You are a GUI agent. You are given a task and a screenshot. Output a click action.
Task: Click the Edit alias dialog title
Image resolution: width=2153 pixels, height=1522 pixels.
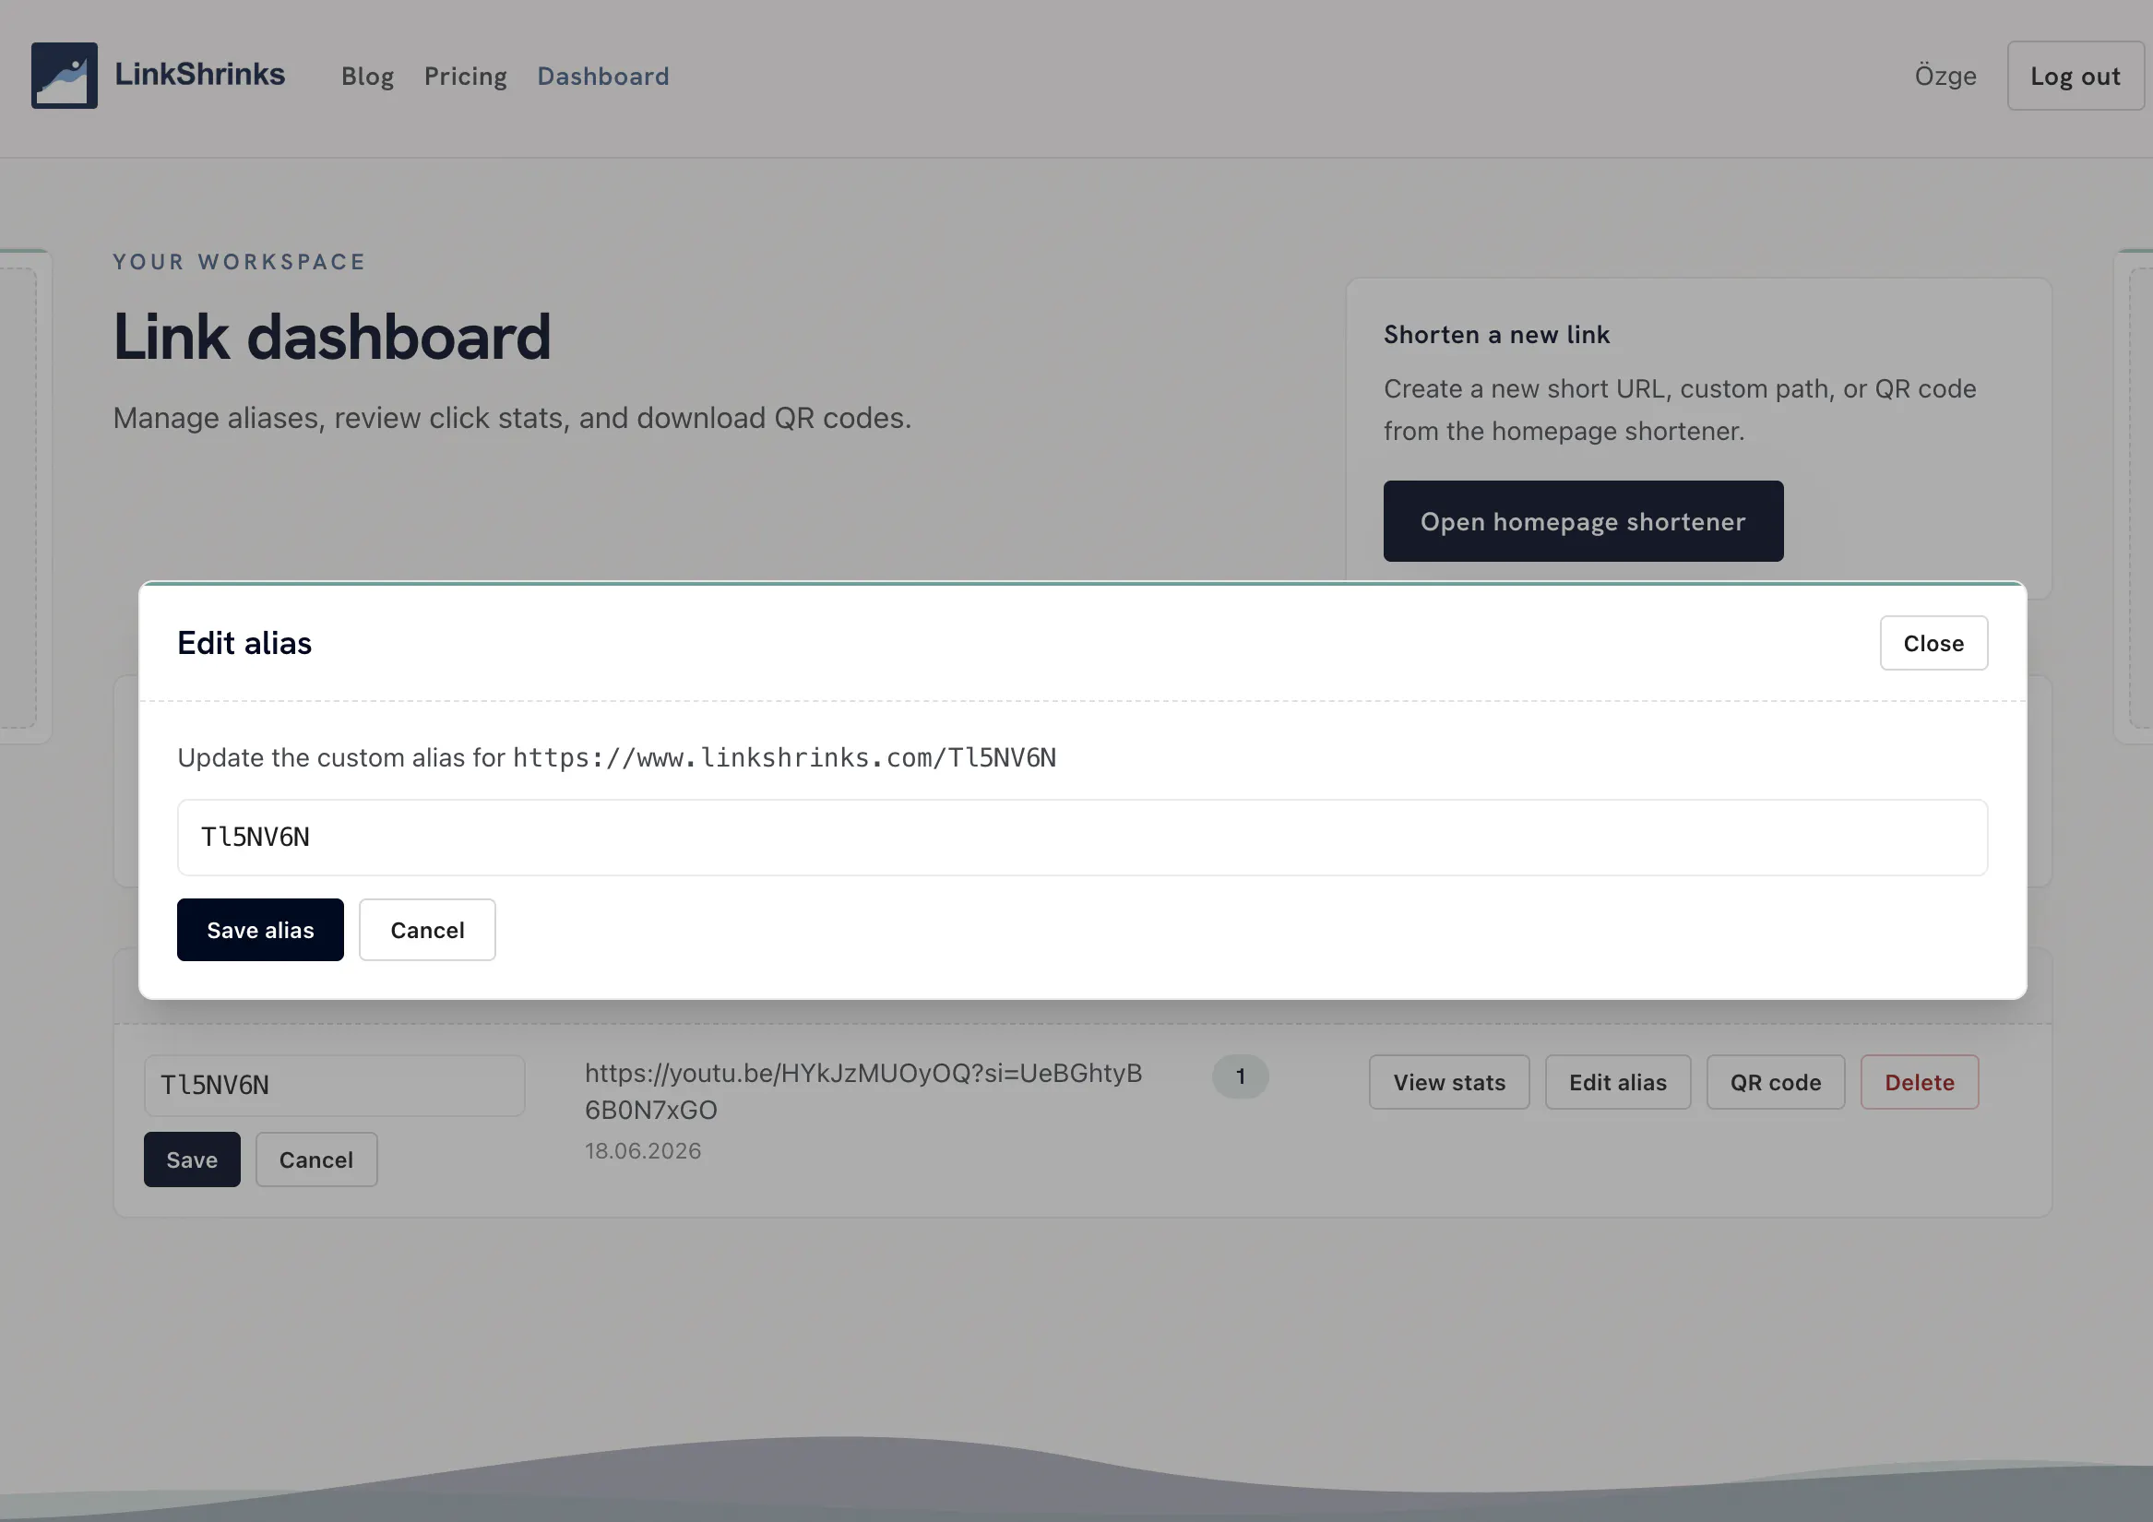(244, 643)
